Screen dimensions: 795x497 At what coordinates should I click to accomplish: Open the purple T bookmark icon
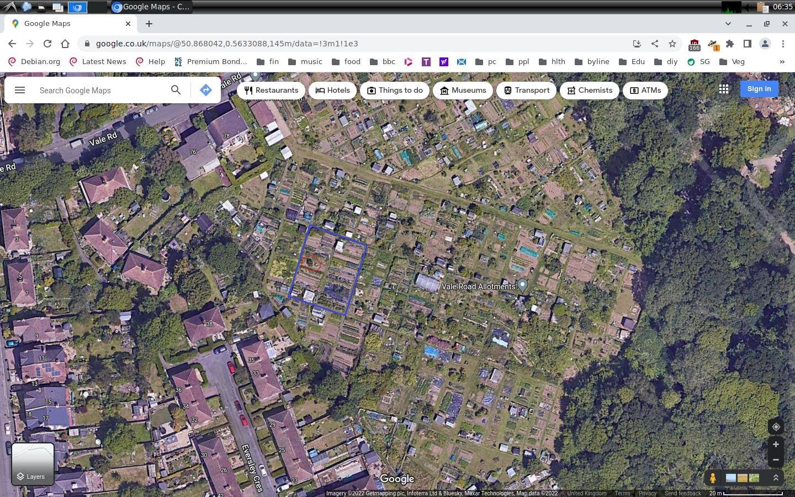coord(426,61)
